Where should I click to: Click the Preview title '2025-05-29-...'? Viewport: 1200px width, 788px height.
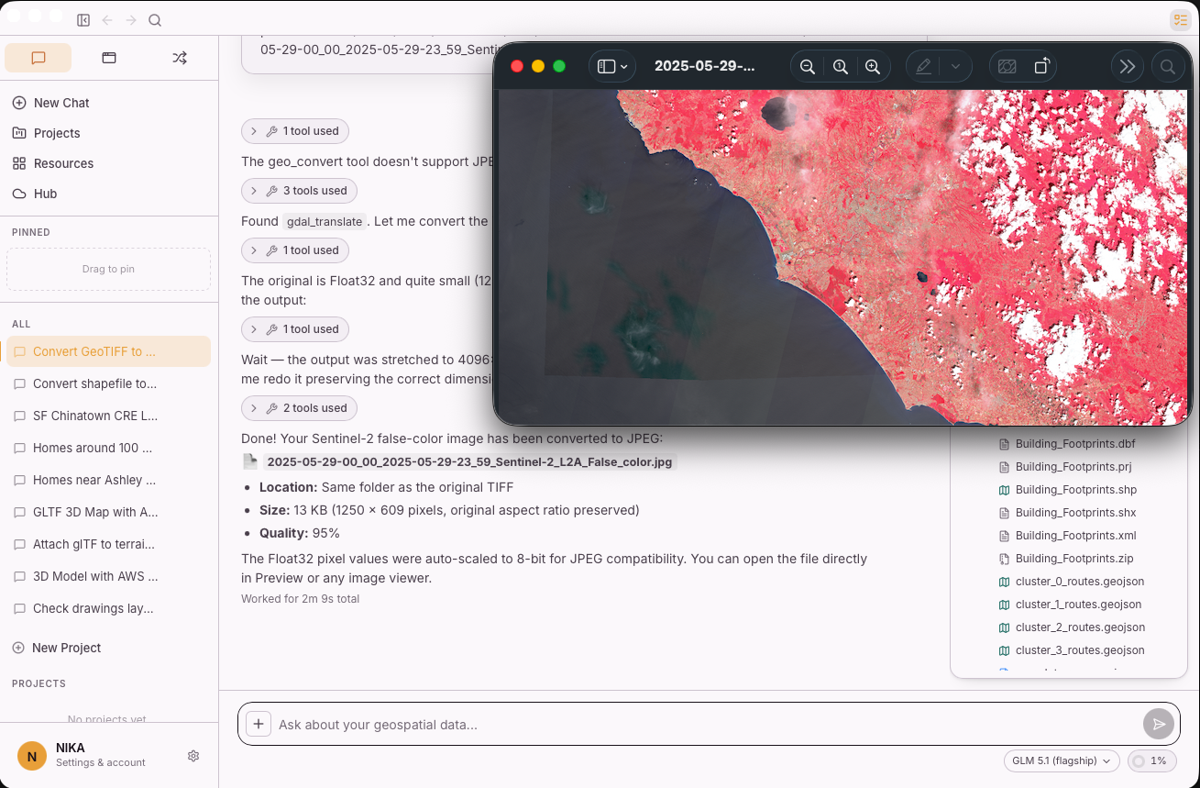click(705, 66)
